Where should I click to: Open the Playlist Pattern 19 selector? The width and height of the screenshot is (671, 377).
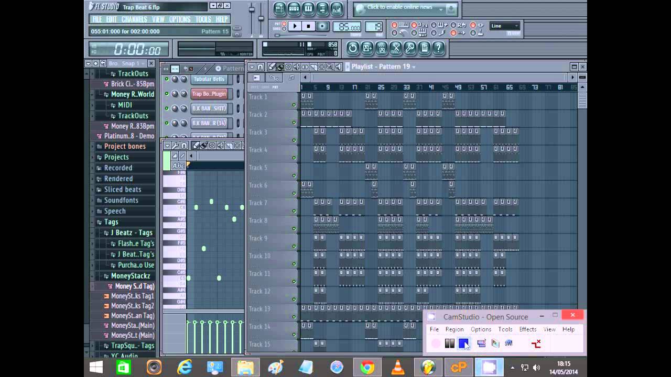click(414, 66)
